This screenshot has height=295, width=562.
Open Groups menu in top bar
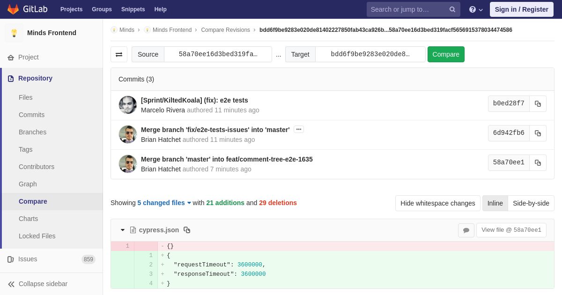[102, 9]
